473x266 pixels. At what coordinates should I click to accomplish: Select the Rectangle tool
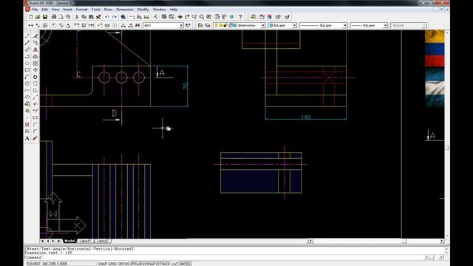coord(27,70)
